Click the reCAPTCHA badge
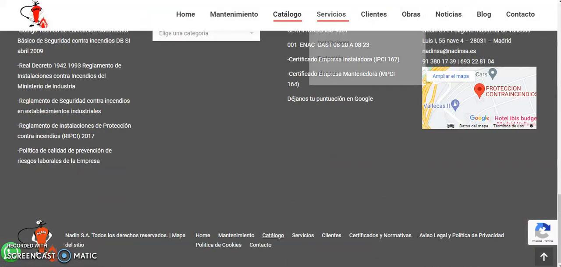 point(543,232)
